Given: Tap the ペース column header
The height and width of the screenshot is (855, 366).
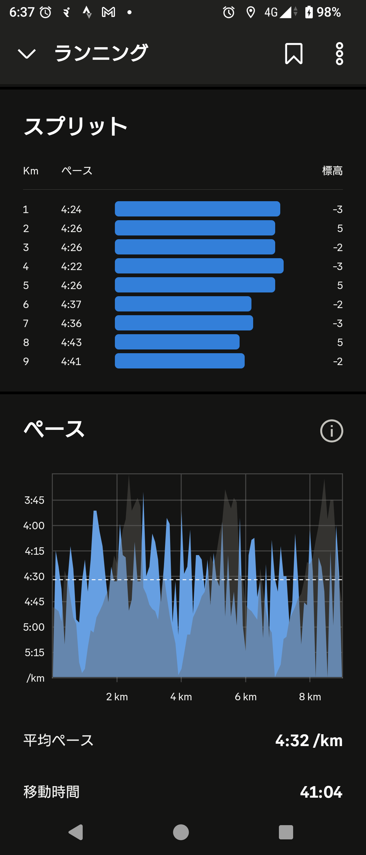Looking at the screenshot, I should tap(77, 171).
